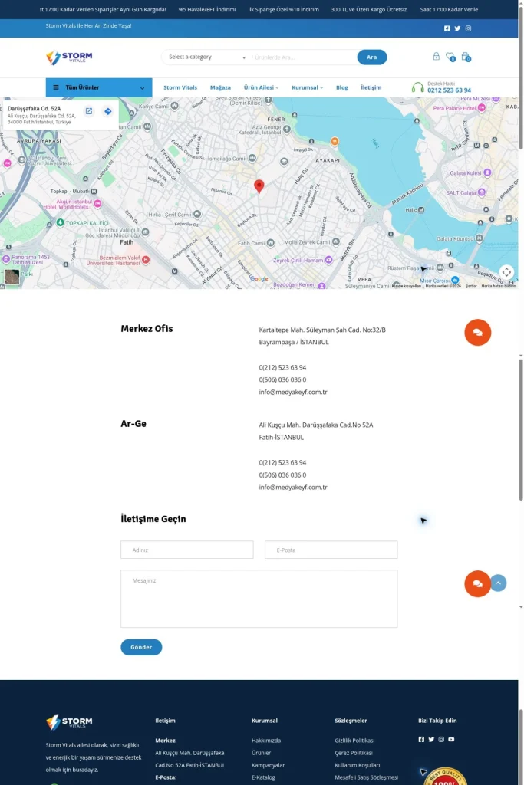This screenshot has width=524, height=785.
Task: Focus the Mesajınız text area
Action: coord(259,599)
